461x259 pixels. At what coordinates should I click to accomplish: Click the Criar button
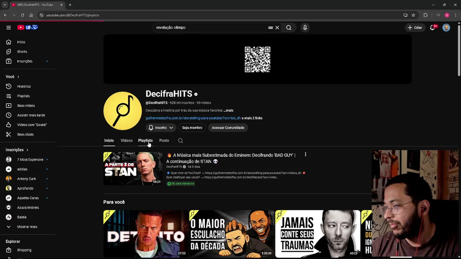[415, 27]
